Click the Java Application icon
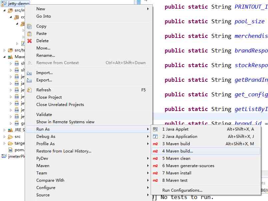This screenshot has width=268, height=201. click(x=155, y=137)
